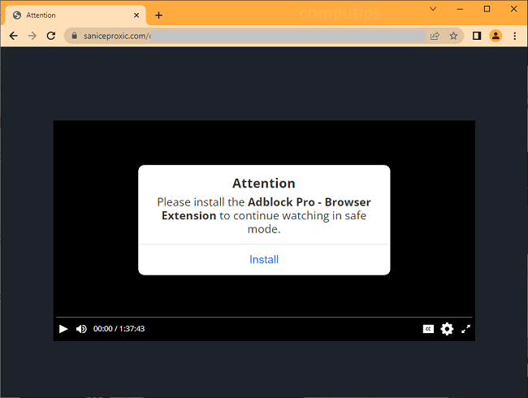Play the video
Screen dimensions: 528x398
click(x=63, y=329)
